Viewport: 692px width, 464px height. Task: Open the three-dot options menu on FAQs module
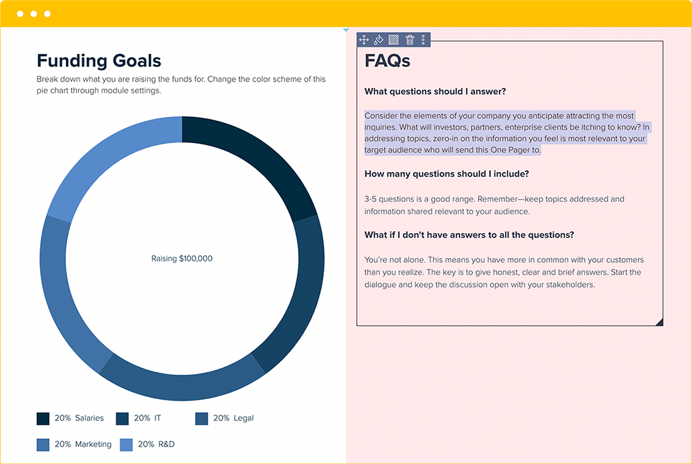click(x=423, y=39)
